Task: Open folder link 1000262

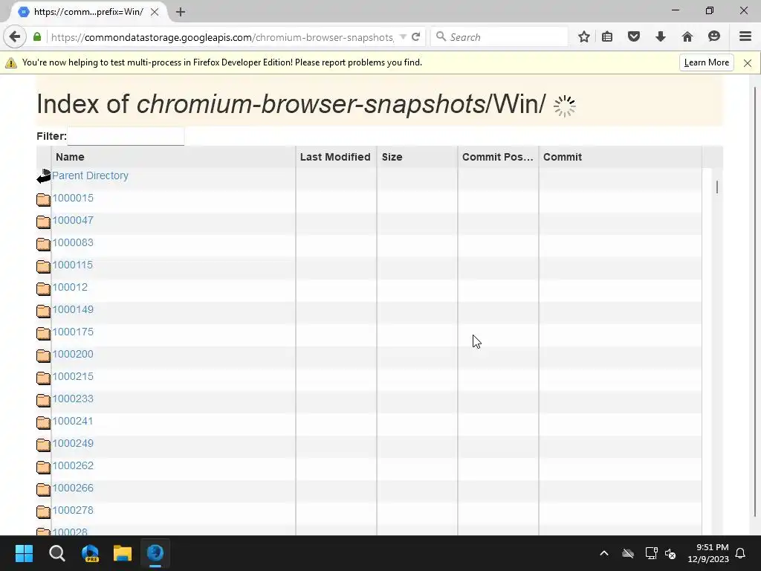Action: [73, 466]
